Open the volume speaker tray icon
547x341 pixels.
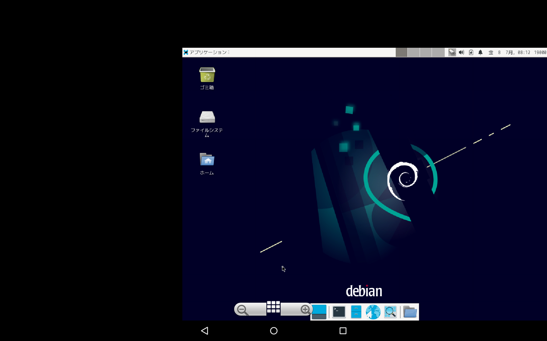(x=462, y=52)
